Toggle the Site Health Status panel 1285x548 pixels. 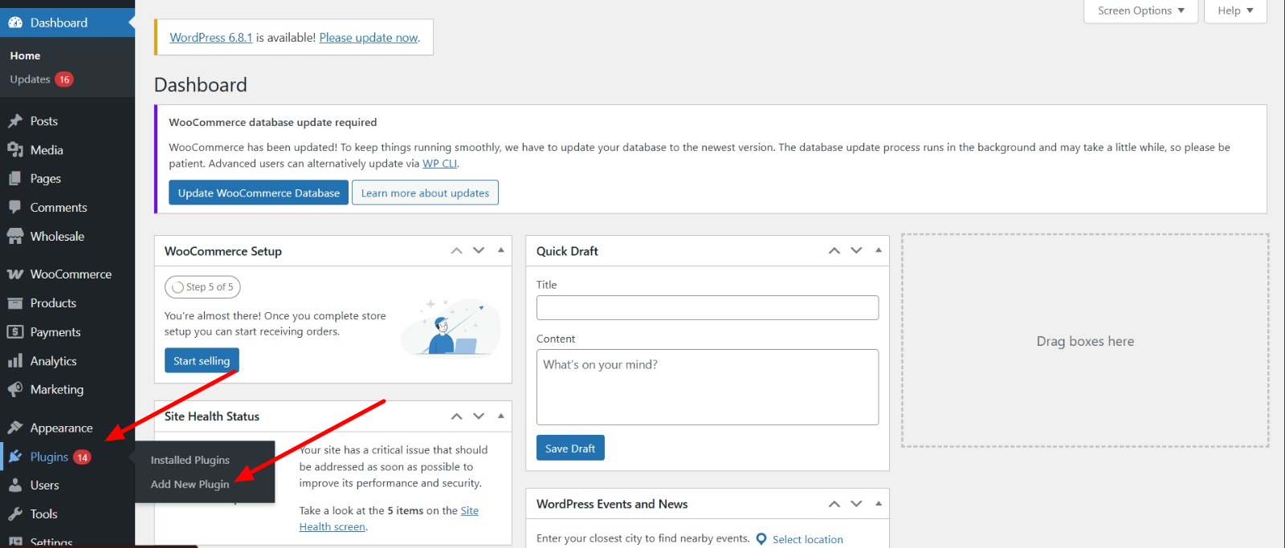[501, 416]
